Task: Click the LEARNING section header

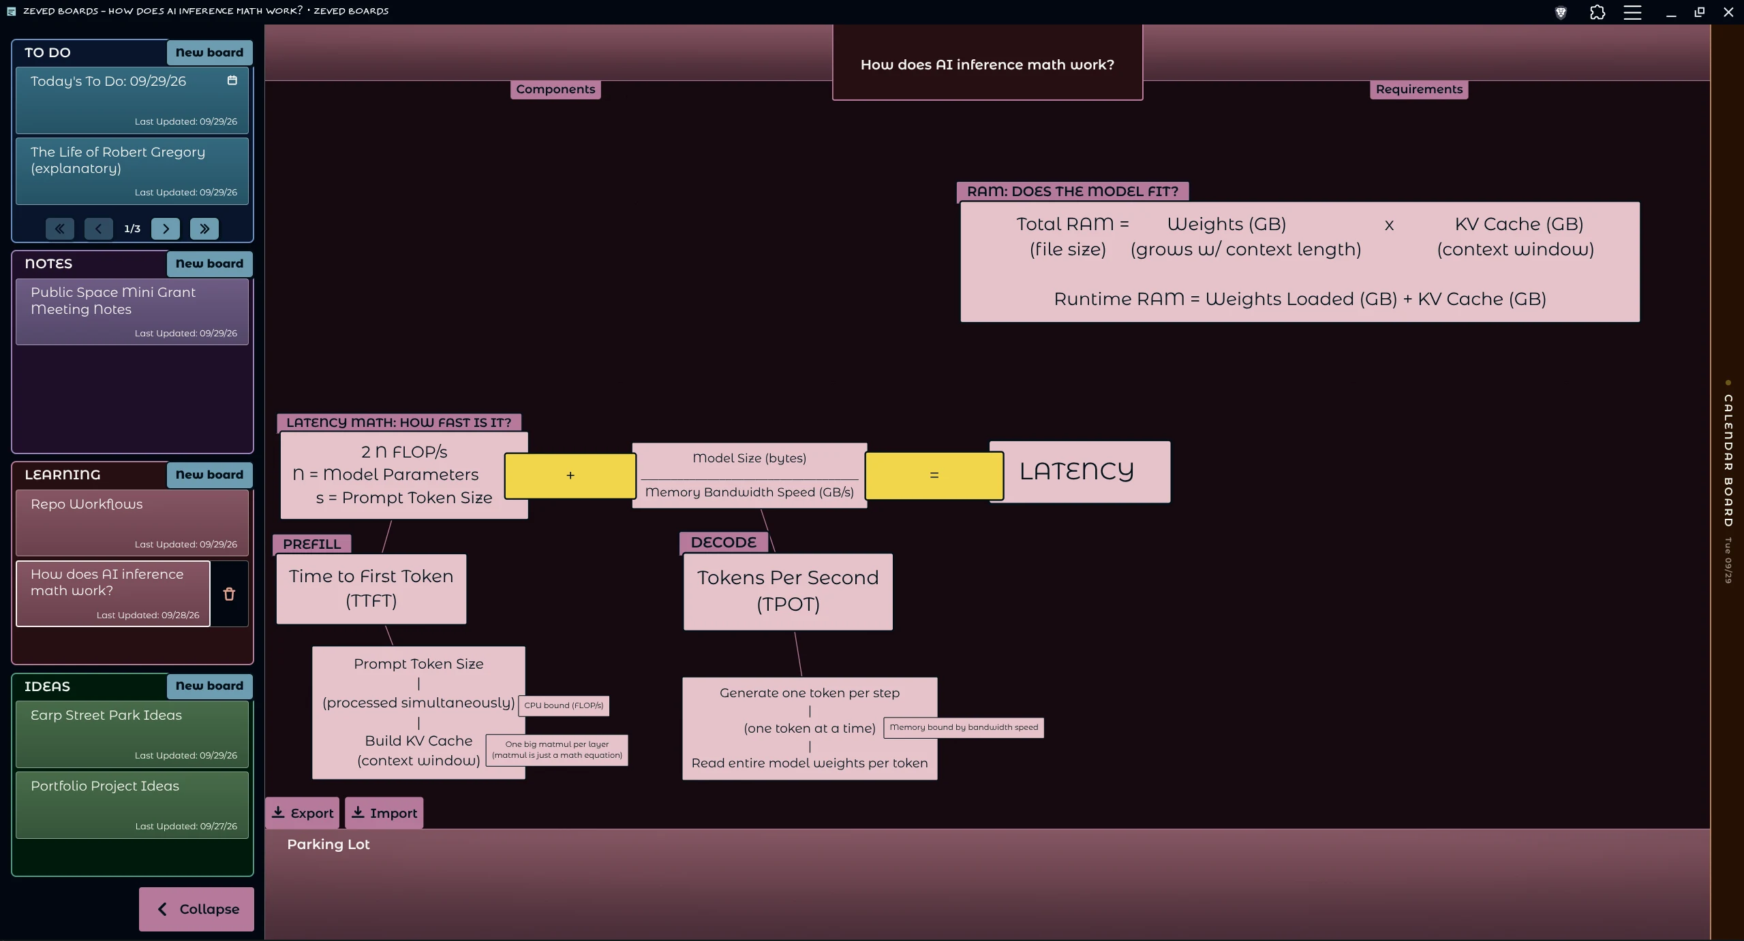Action: point(63,475)
